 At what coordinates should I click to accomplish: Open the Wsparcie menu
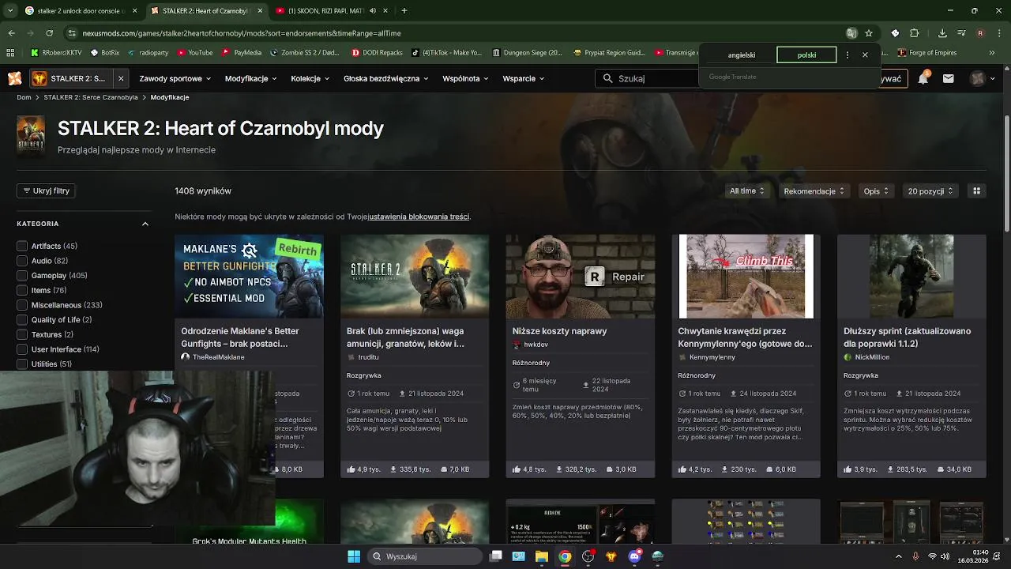[524, 78]
